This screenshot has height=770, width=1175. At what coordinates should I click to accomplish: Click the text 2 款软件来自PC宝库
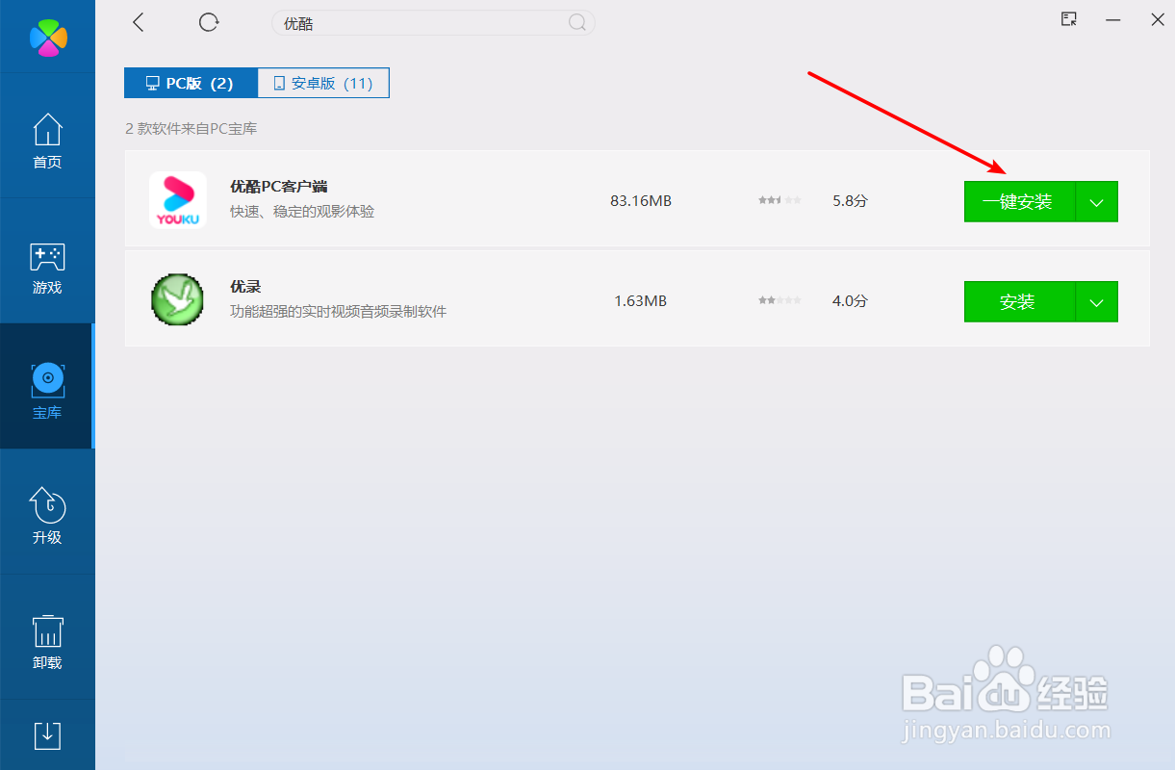click(x=192, y=128)
